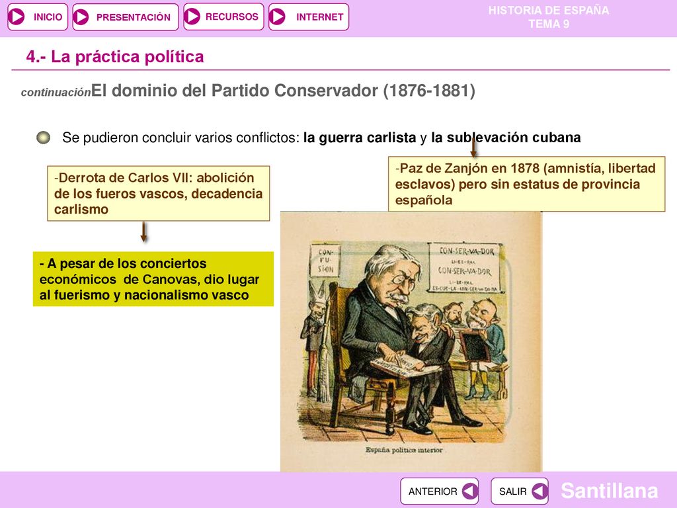Image resolution: width=677 pixels, height=508 pixels.
Task: Click the subtitle 'El dominio del Partido Conservador (1876-1881)'
Action: [x=283, y=90]
